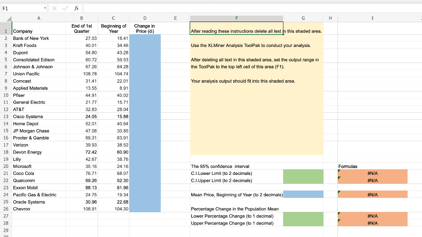Viewport: 422px width, 237px height.
Task: Select column H header
Action: (331, 18)
